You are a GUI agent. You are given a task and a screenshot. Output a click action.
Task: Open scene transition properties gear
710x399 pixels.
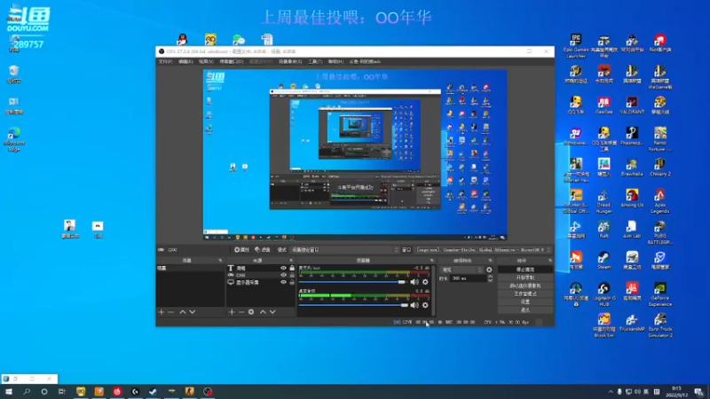489,270
